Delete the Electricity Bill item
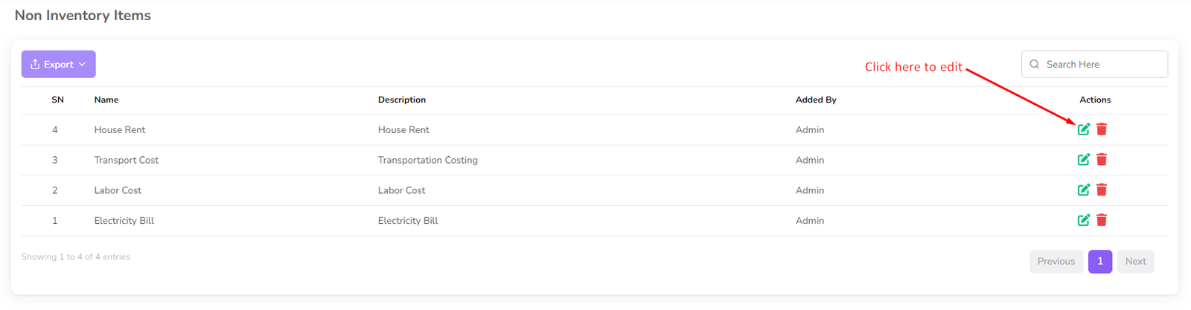This screenshot has height=310, width=1191. (x=1102, y=220)
